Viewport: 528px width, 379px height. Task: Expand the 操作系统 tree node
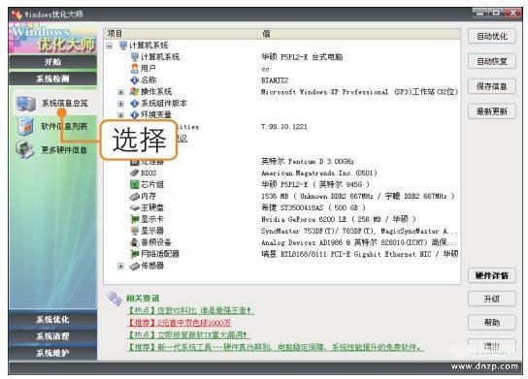tap(120, 92)
